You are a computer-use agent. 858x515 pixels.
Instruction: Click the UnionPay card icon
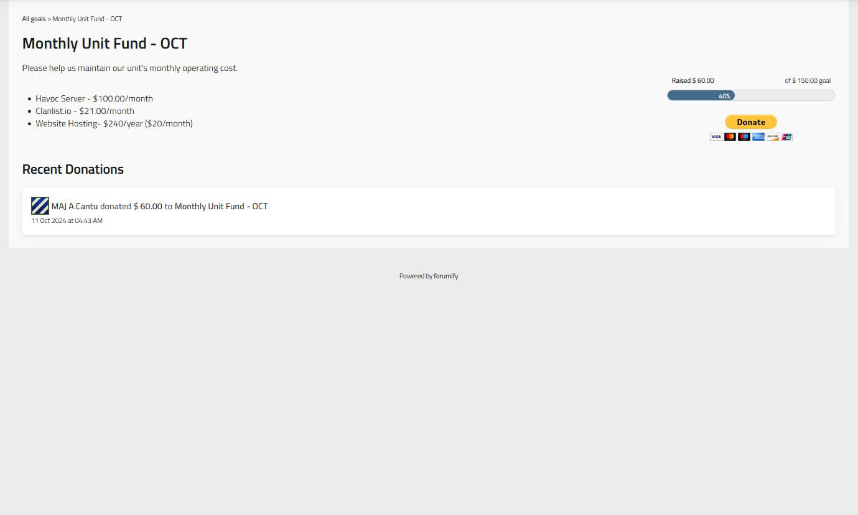[786, 137]
